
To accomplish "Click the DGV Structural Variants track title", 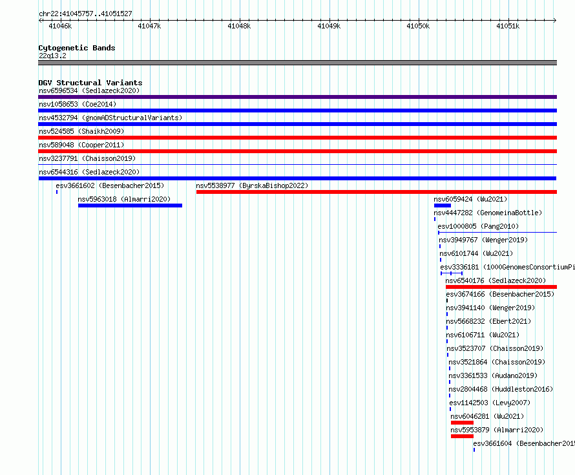I will click(x=90, y=83).
